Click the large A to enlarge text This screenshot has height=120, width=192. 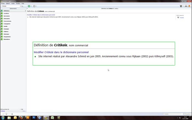[12, 114]
